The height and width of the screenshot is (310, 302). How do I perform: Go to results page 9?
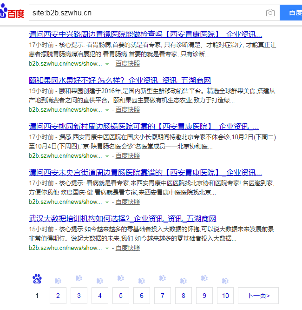point(204,296)
